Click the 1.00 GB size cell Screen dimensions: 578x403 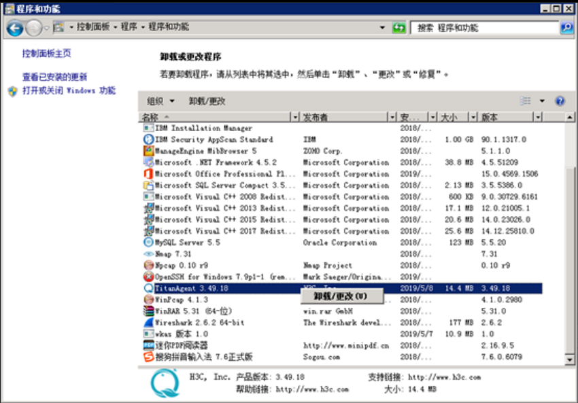(x=459, y=139)
